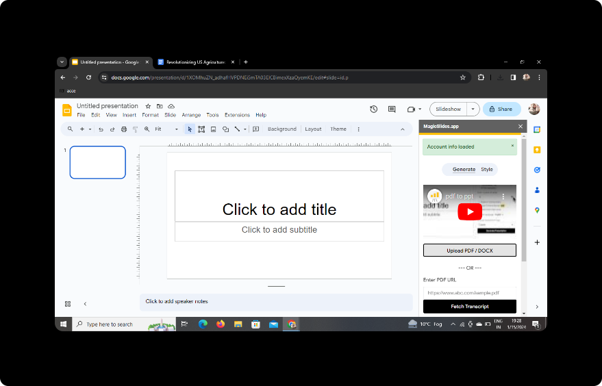
Task: Open the Edit menu
Action: pyautogui.click(x=96, y=115)
